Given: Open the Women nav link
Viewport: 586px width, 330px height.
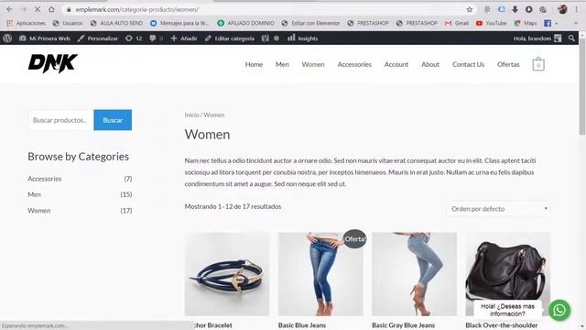Looking at the screenshot, I should coord(313,64).
